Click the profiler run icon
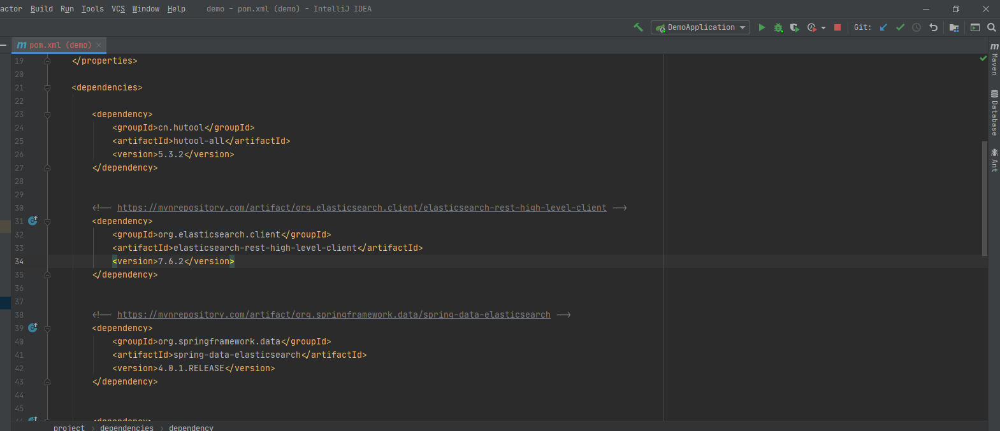 point(811,27)
